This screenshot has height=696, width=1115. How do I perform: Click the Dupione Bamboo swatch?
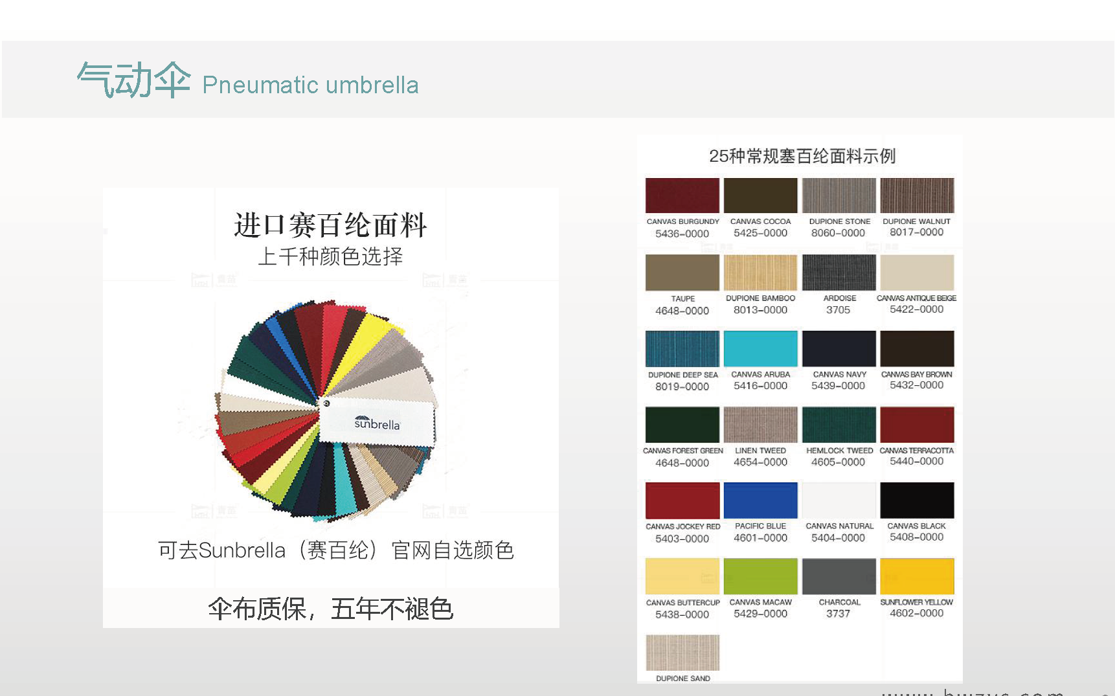[x=760, y=273]
